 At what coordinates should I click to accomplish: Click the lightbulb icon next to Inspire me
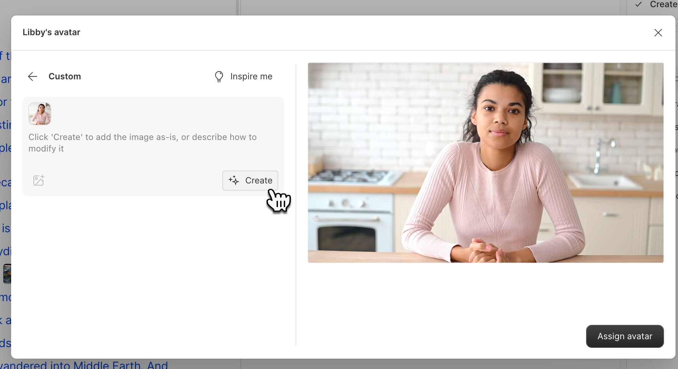(219, 76)
